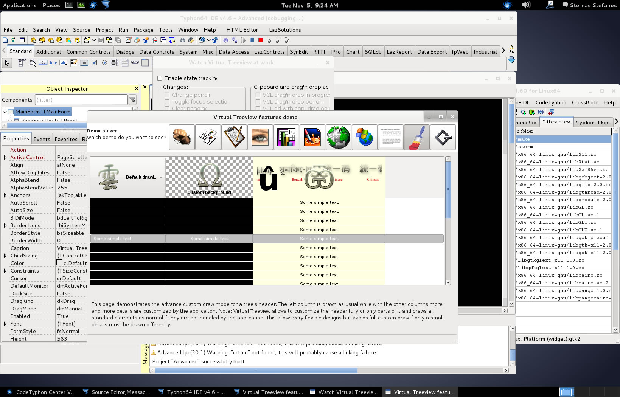The width and height of the screenshot is (620, 397).
Task: Toggle Clear pending checkbox
Action: (167, 109)
